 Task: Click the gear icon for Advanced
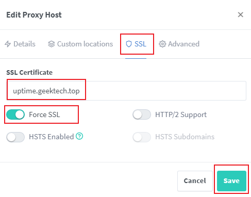162,44
